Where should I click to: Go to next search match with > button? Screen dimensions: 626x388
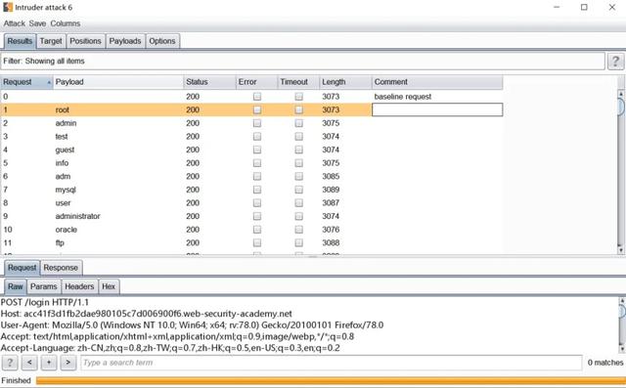pyautogui.click(x=68, y=363)
